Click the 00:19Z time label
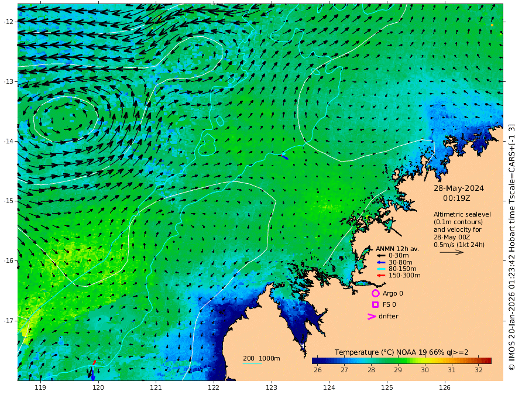 [x=456, y=198]
